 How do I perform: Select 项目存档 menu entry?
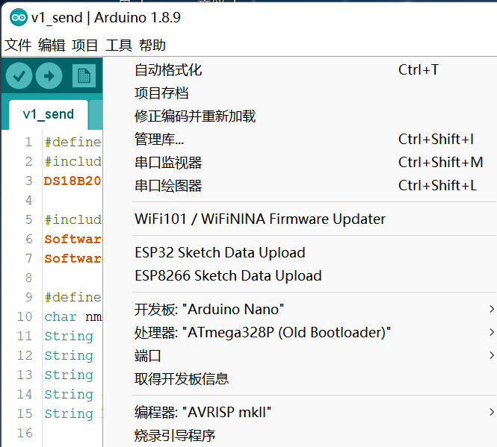click(x=161, y=93)
